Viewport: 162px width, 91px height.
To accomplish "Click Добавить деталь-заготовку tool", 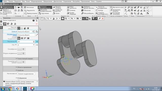I will point(88,7).
